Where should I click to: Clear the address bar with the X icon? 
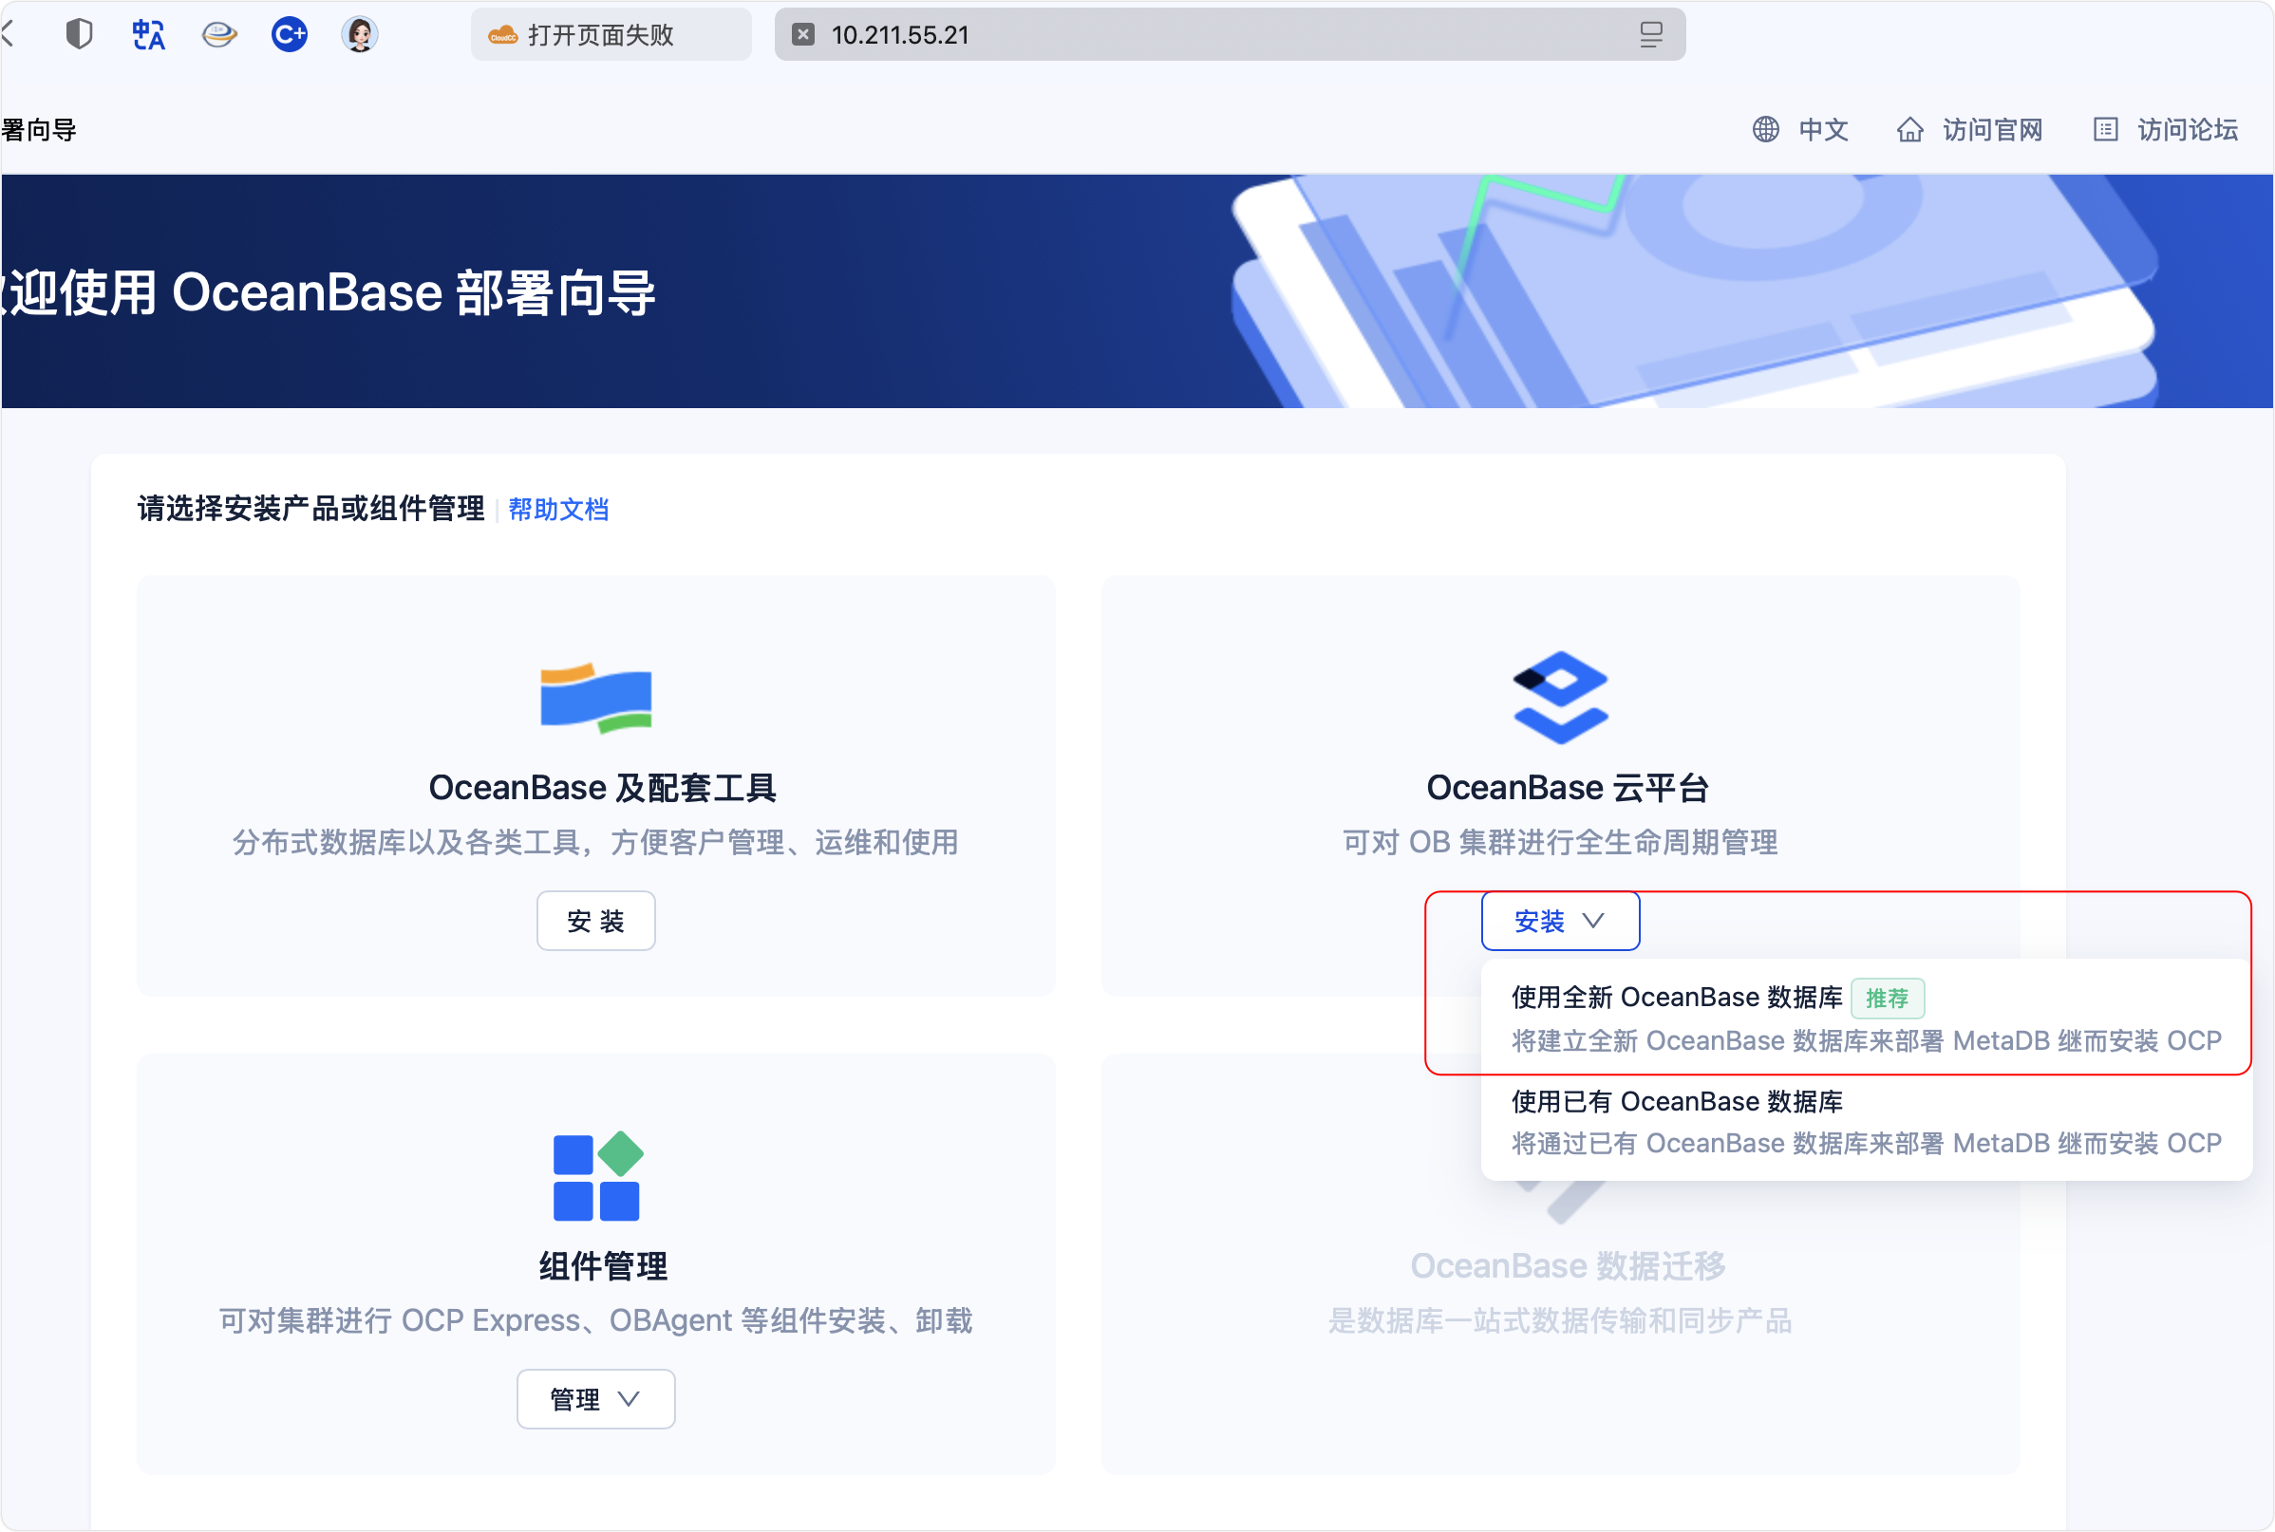click(x=803, y=35)
